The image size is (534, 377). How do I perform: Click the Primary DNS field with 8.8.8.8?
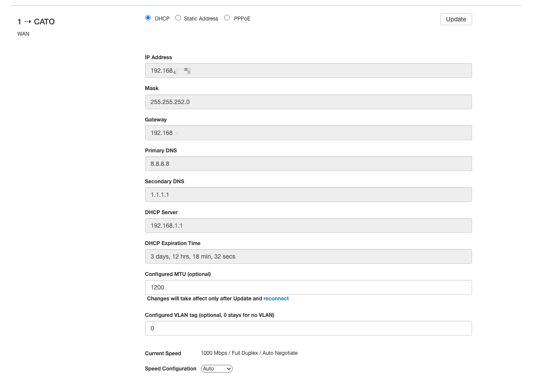[308, 164]
